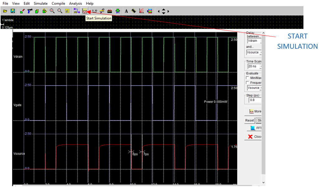Open the Evaluate Vsource node dropdown
This screenshot has width=319, height=187.
tap(254, 88)
